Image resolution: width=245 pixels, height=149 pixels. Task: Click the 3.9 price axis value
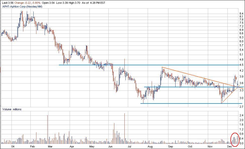click(x=241, y=76)
